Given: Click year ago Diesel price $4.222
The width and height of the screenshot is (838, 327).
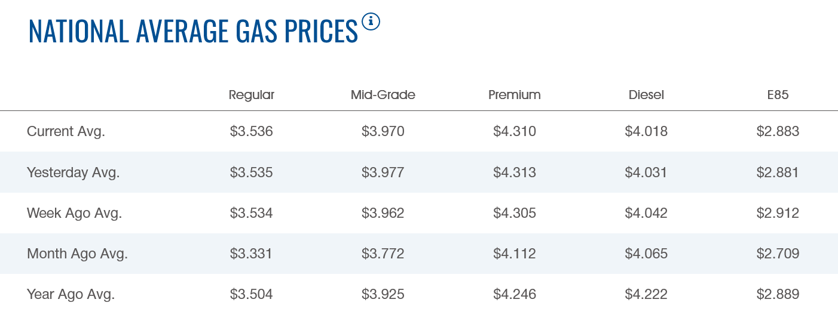Looking at the screenshot, I should click(646, 294).
